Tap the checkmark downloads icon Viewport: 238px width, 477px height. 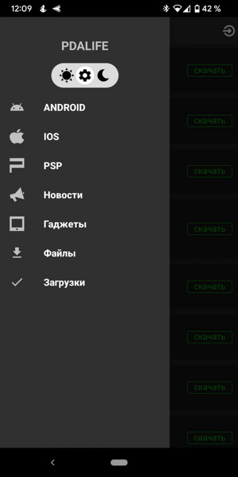(x=17, y=282)
